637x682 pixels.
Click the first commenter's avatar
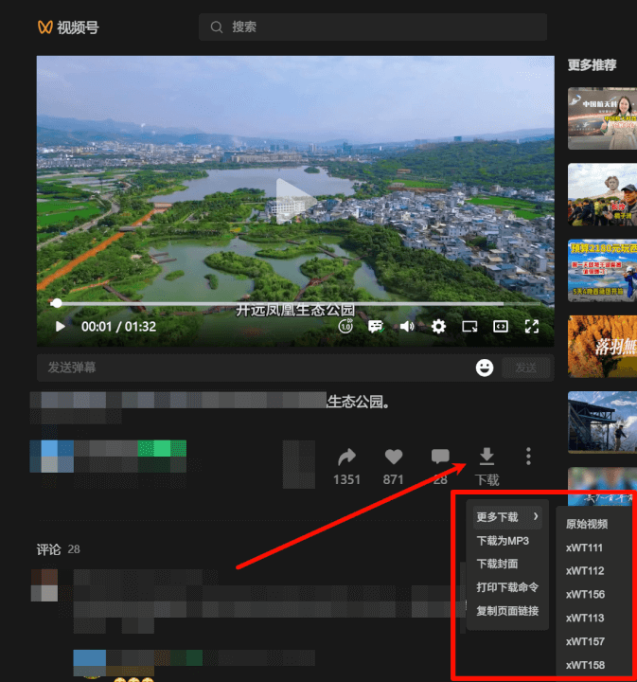tap(44, 585)
